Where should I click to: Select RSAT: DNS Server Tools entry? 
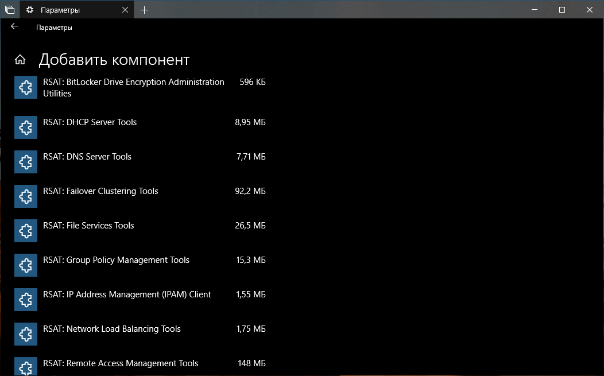click(140, 162)
